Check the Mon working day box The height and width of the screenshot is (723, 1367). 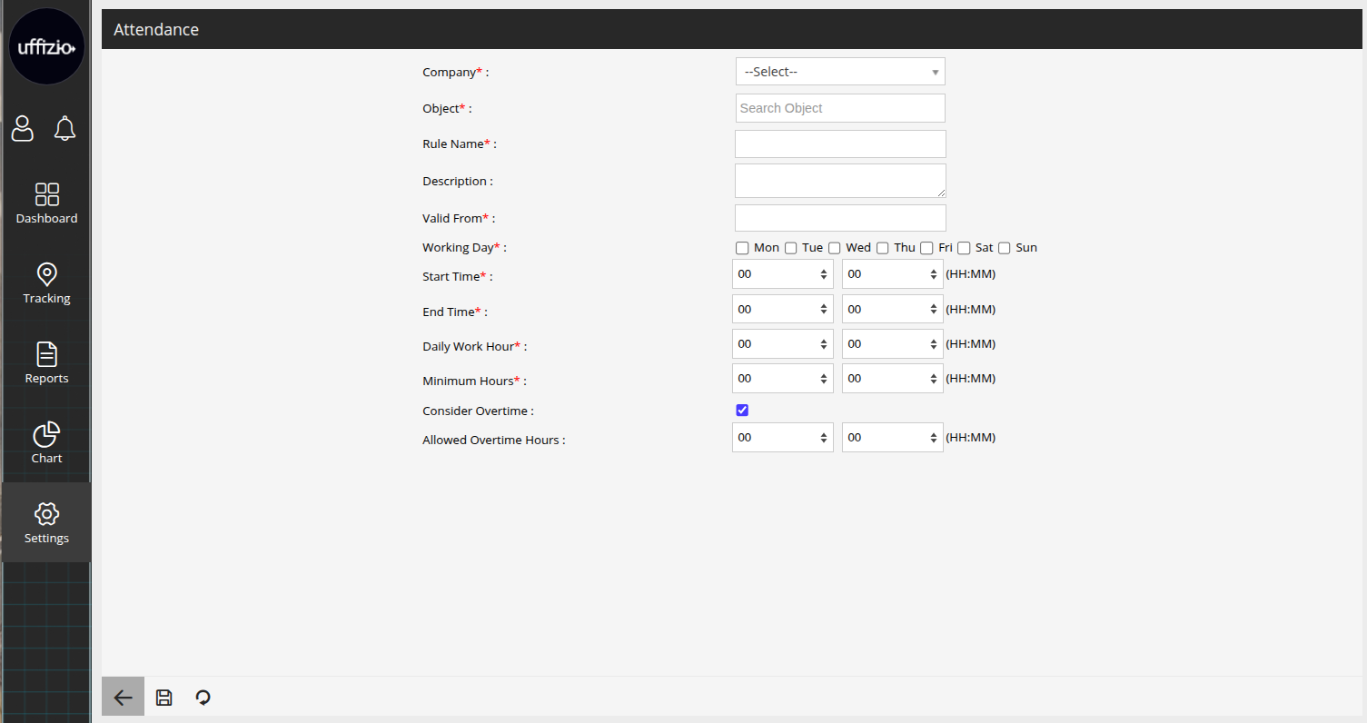click(x=742, y=248)
